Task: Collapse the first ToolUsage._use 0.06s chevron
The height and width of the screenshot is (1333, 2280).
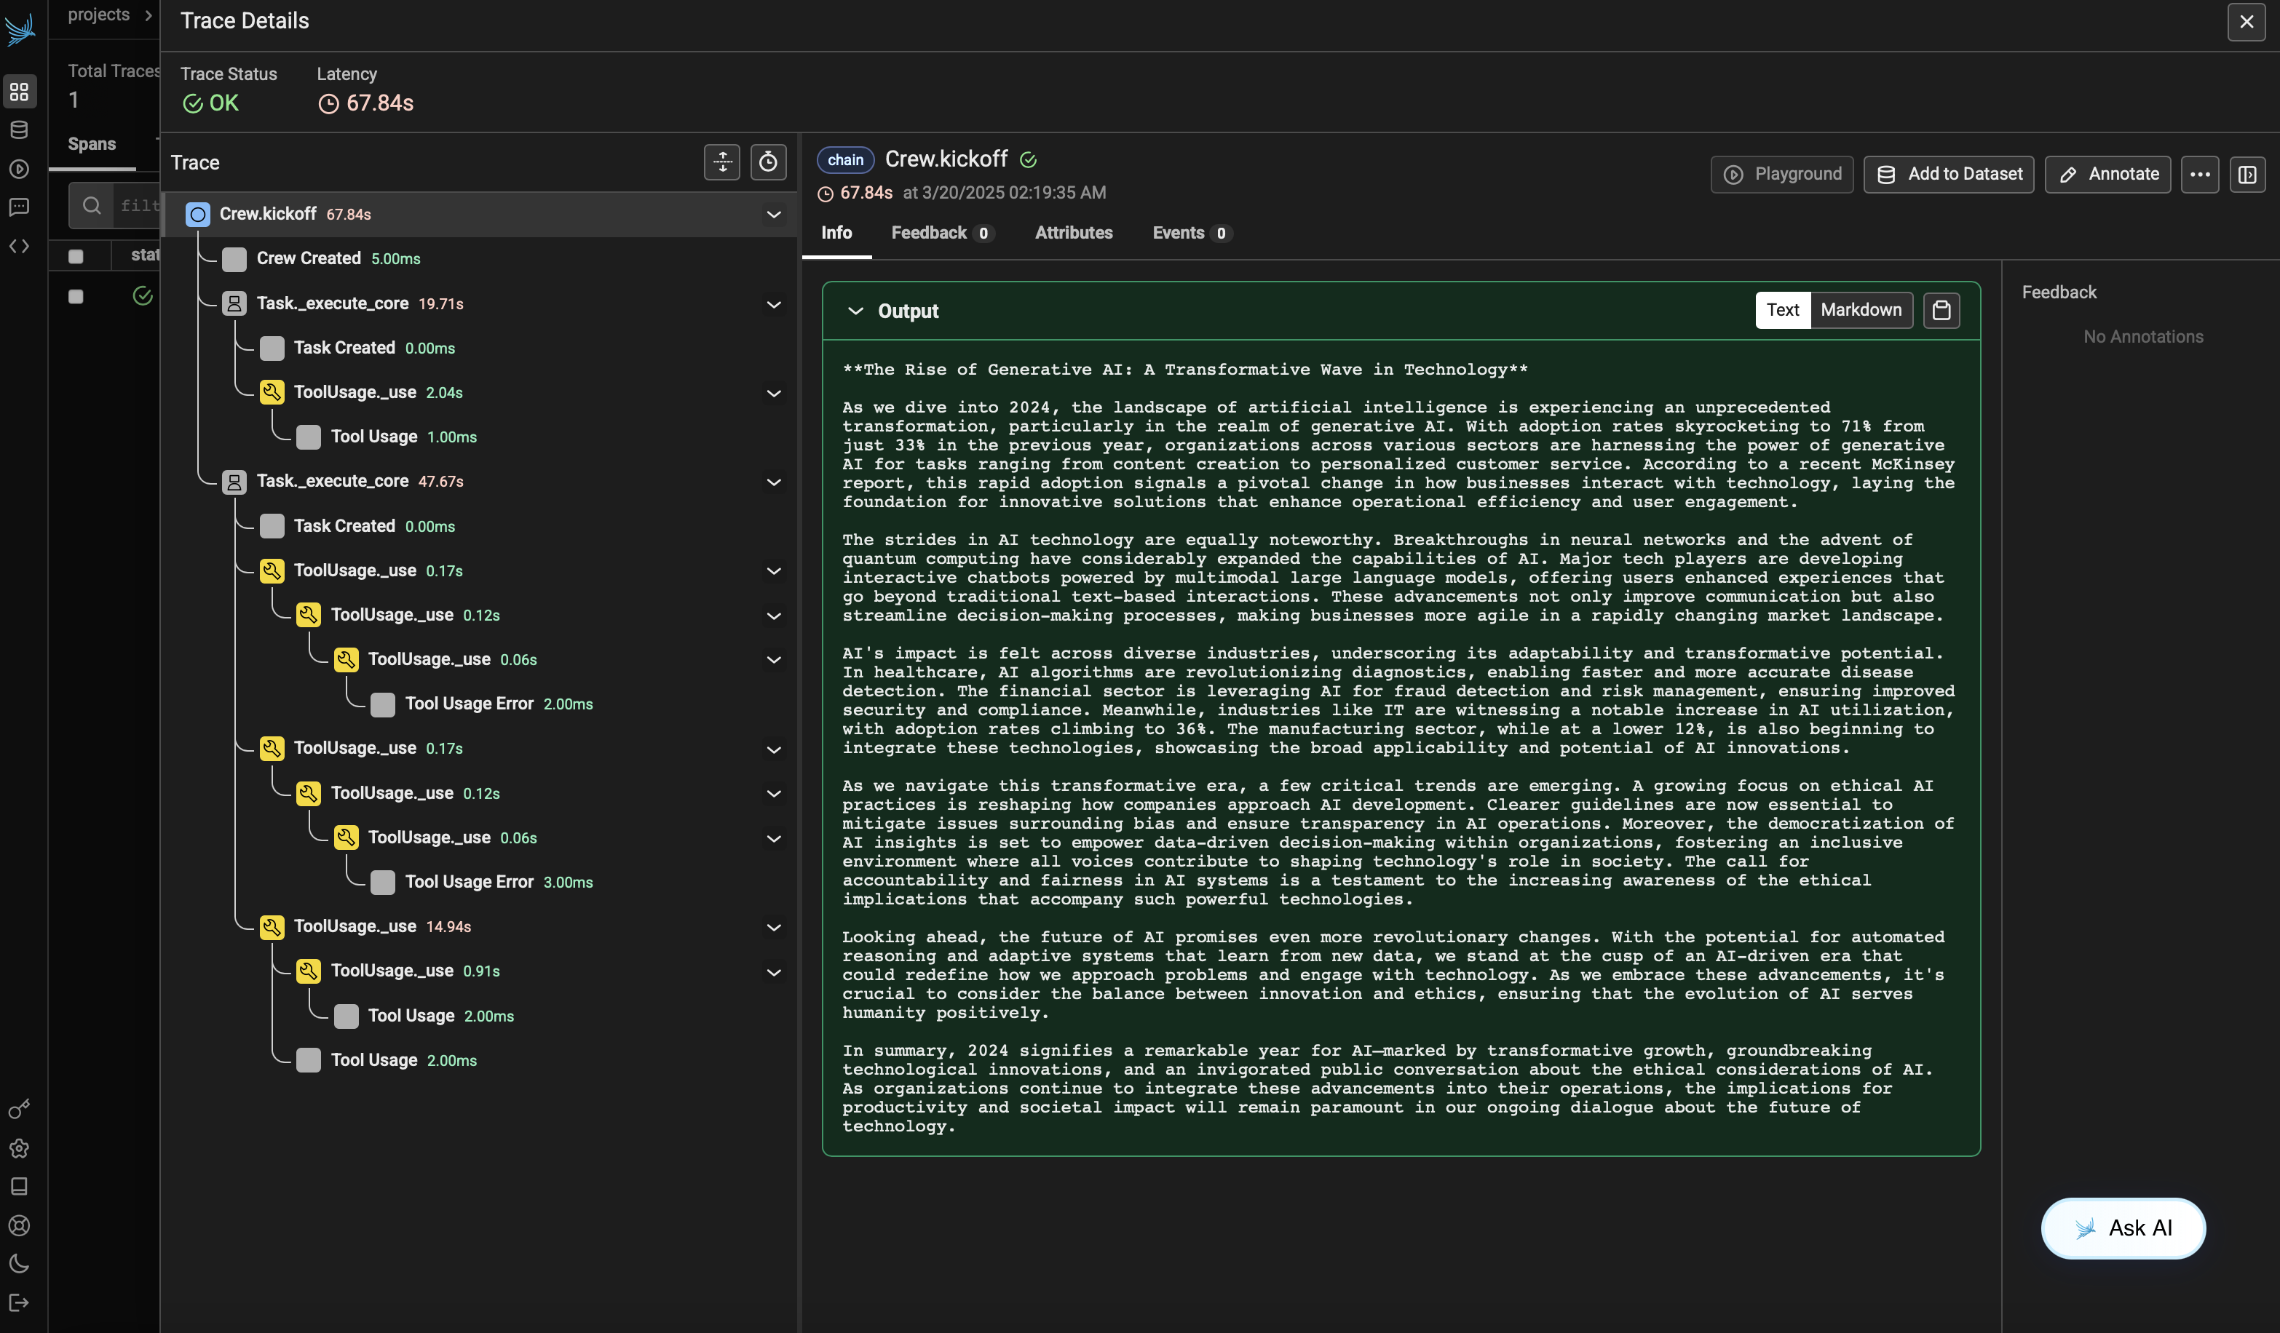Action: click(774, 659)
